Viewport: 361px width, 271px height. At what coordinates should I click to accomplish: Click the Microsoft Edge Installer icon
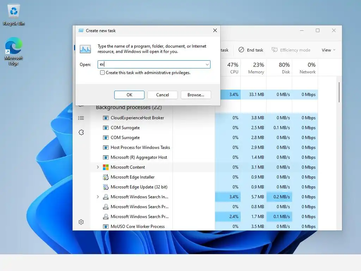click(x=106, y=177)
